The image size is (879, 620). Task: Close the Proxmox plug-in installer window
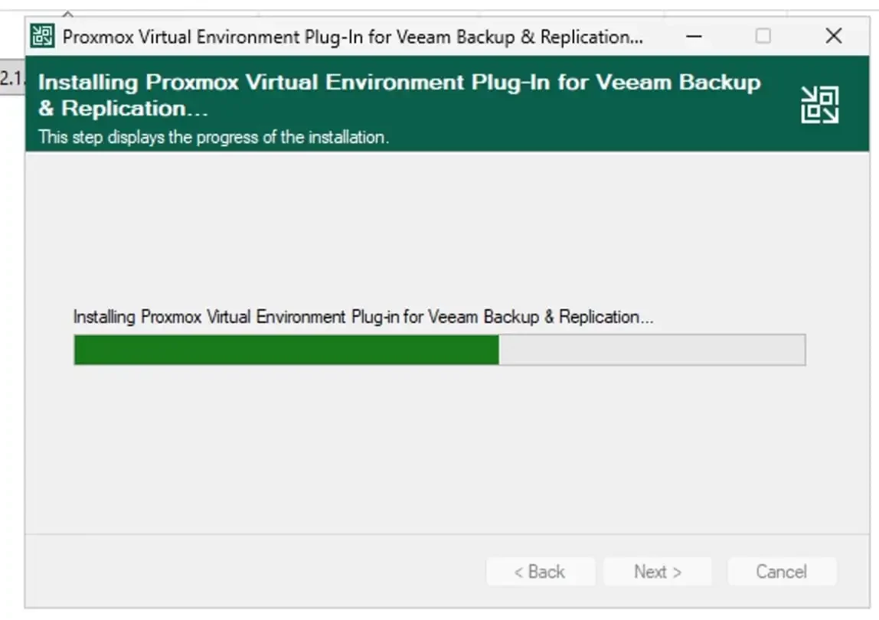833,36
